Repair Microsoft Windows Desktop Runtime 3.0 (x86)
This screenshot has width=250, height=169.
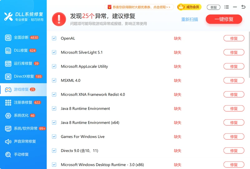click(234, 164)
